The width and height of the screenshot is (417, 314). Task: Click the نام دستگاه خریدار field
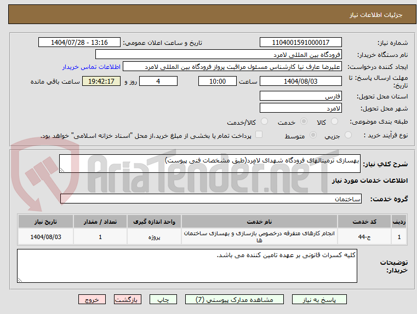(218, 54)
